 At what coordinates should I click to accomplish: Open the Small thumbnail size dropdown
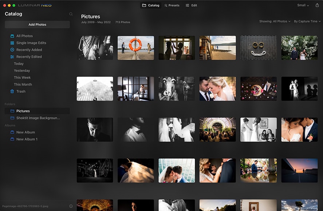pyautogui.click(x=303, y=5)
